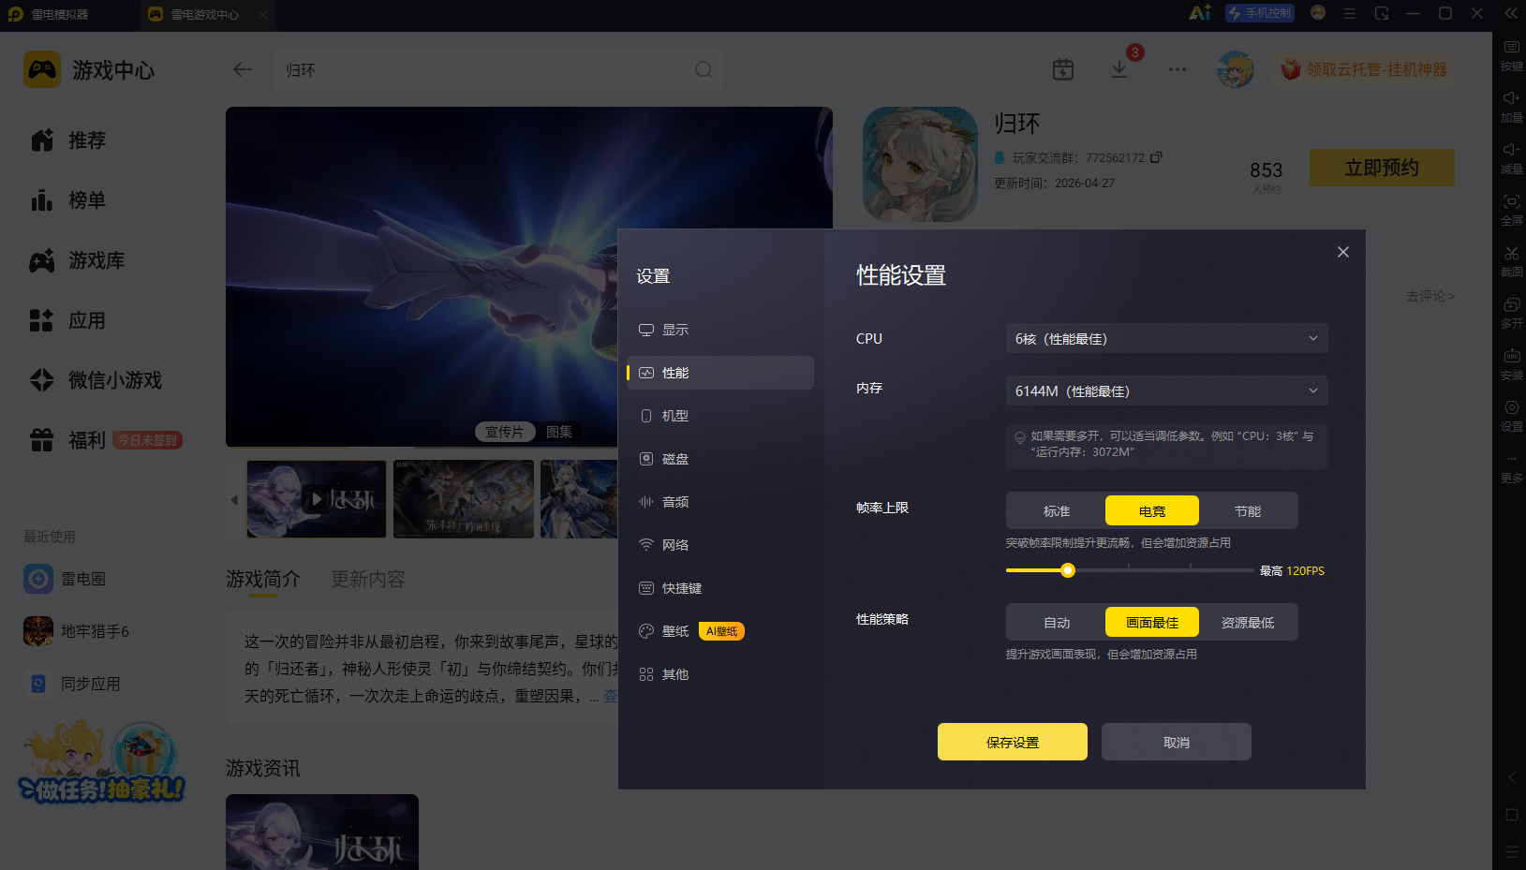Open the 更多 more tools menu
1526x870 pixels.
(1512, 467)
